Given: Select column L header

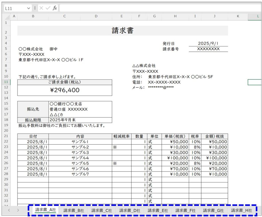Looking at the screenshot, I should coord(255,16).
